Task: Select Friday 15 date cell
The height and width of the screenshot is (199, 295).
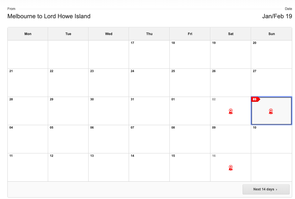Action: point(190,168)
